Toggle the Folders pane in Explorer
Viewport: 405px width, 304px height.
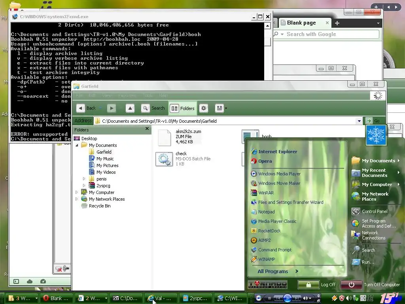pos(182,108)
